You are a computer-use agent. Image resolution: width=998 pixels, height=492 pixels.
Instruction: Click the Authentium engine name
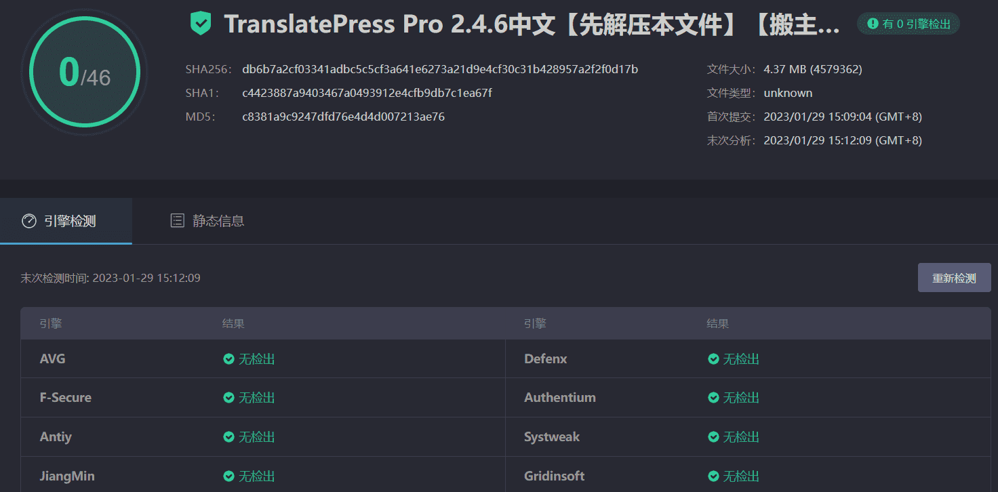(x=560, y=398)
